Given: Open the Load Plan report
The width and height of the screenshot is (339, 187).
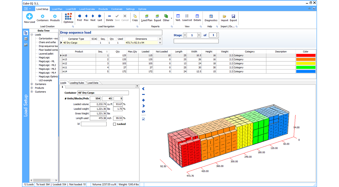Looking at the screenshot, I should (x=147, y=18).
